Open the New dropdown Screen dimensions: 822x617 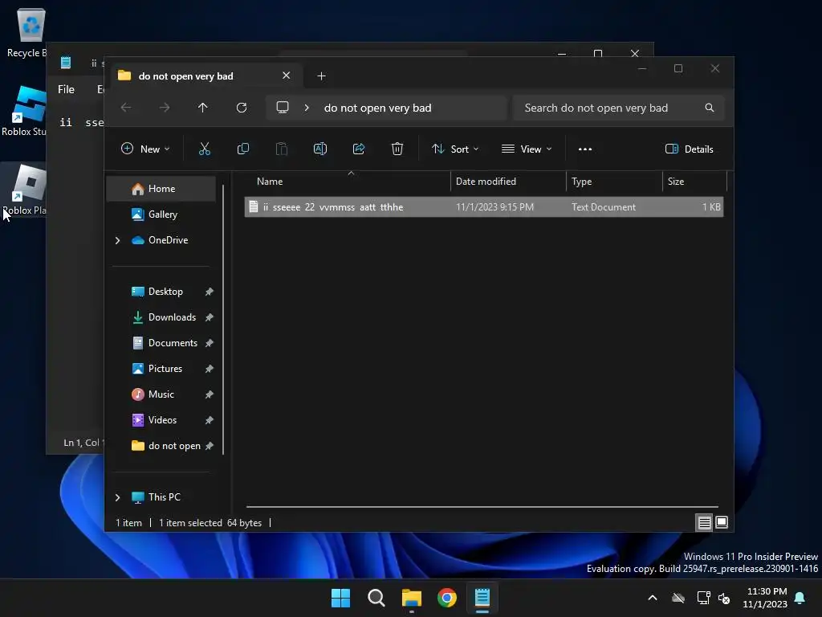click(145, 149)
